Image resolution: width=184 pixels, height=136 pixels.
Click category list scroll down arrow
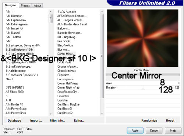click(x=51, y=114)
